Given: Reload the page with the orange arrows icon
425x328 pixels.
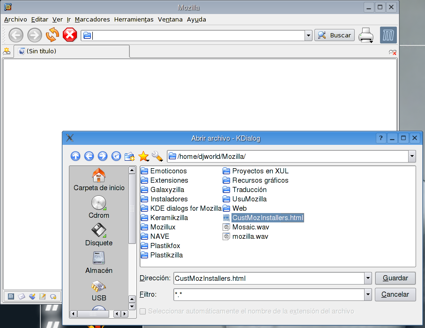Looking at the screenshot, I should click(x=52, y=35).
